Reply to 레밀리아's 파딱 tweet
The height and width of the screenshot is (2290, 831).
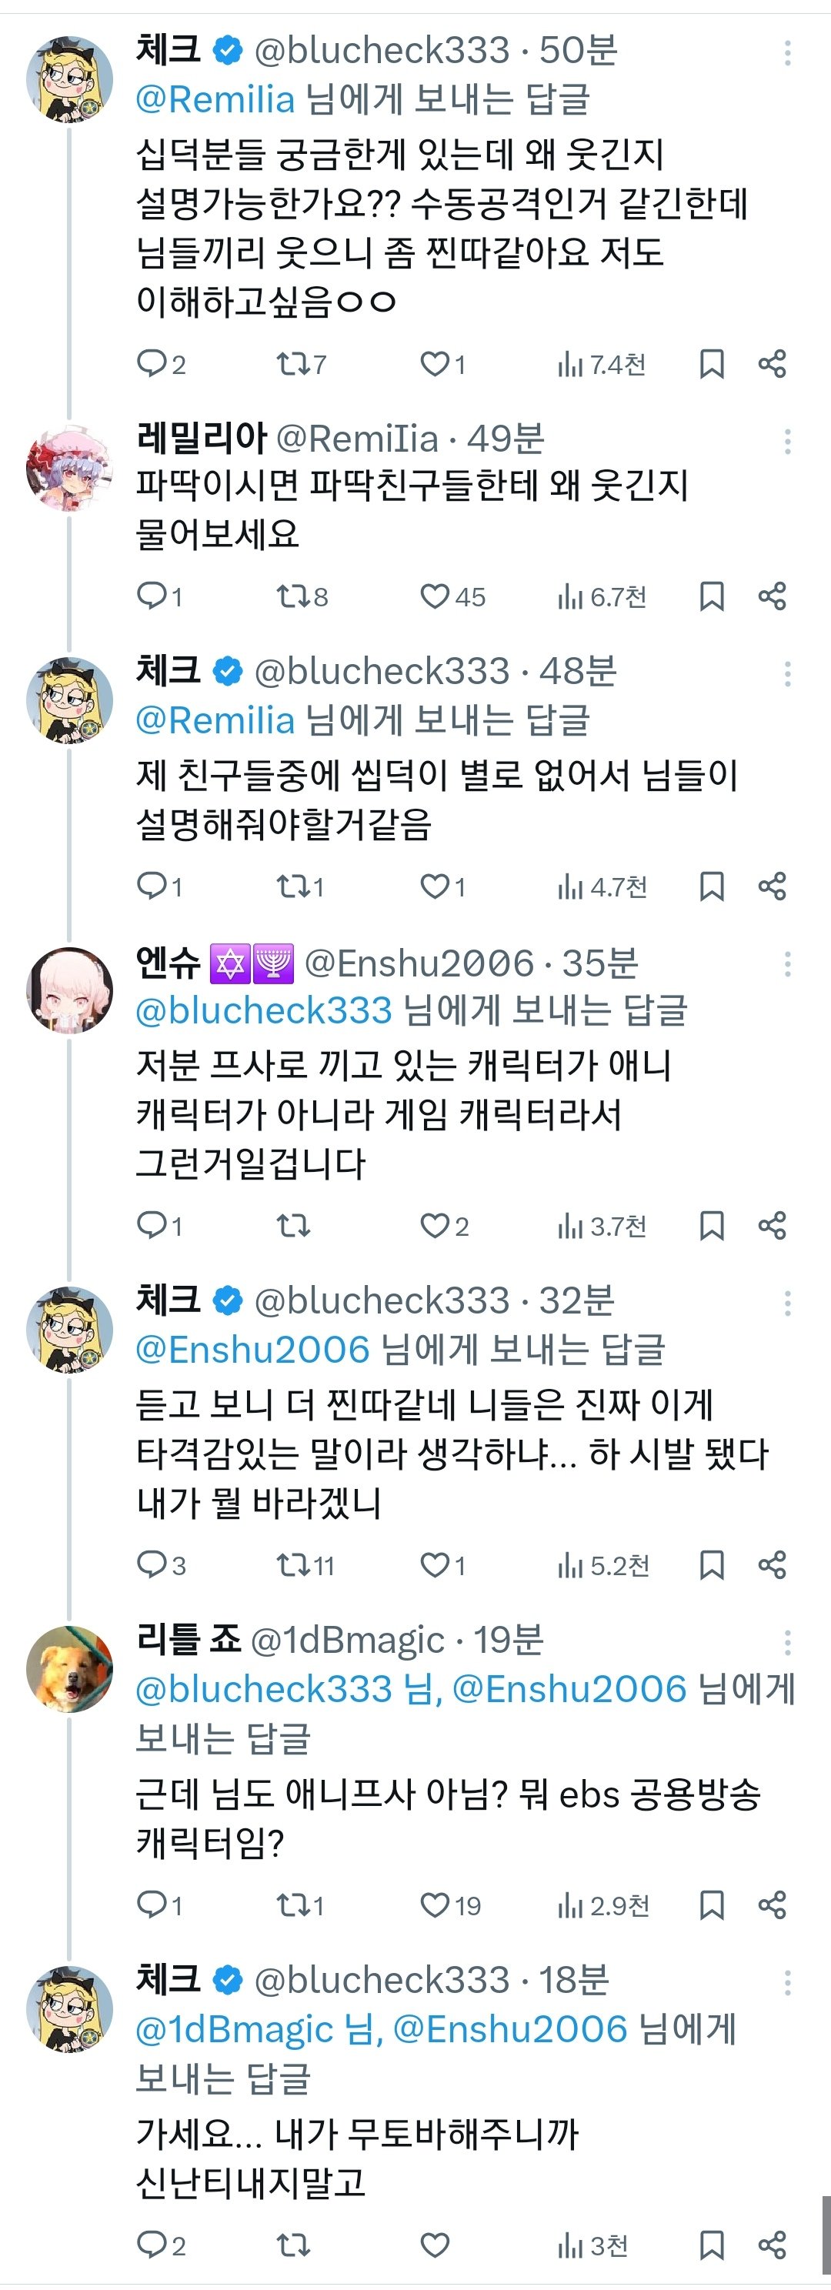click(152, 596)
